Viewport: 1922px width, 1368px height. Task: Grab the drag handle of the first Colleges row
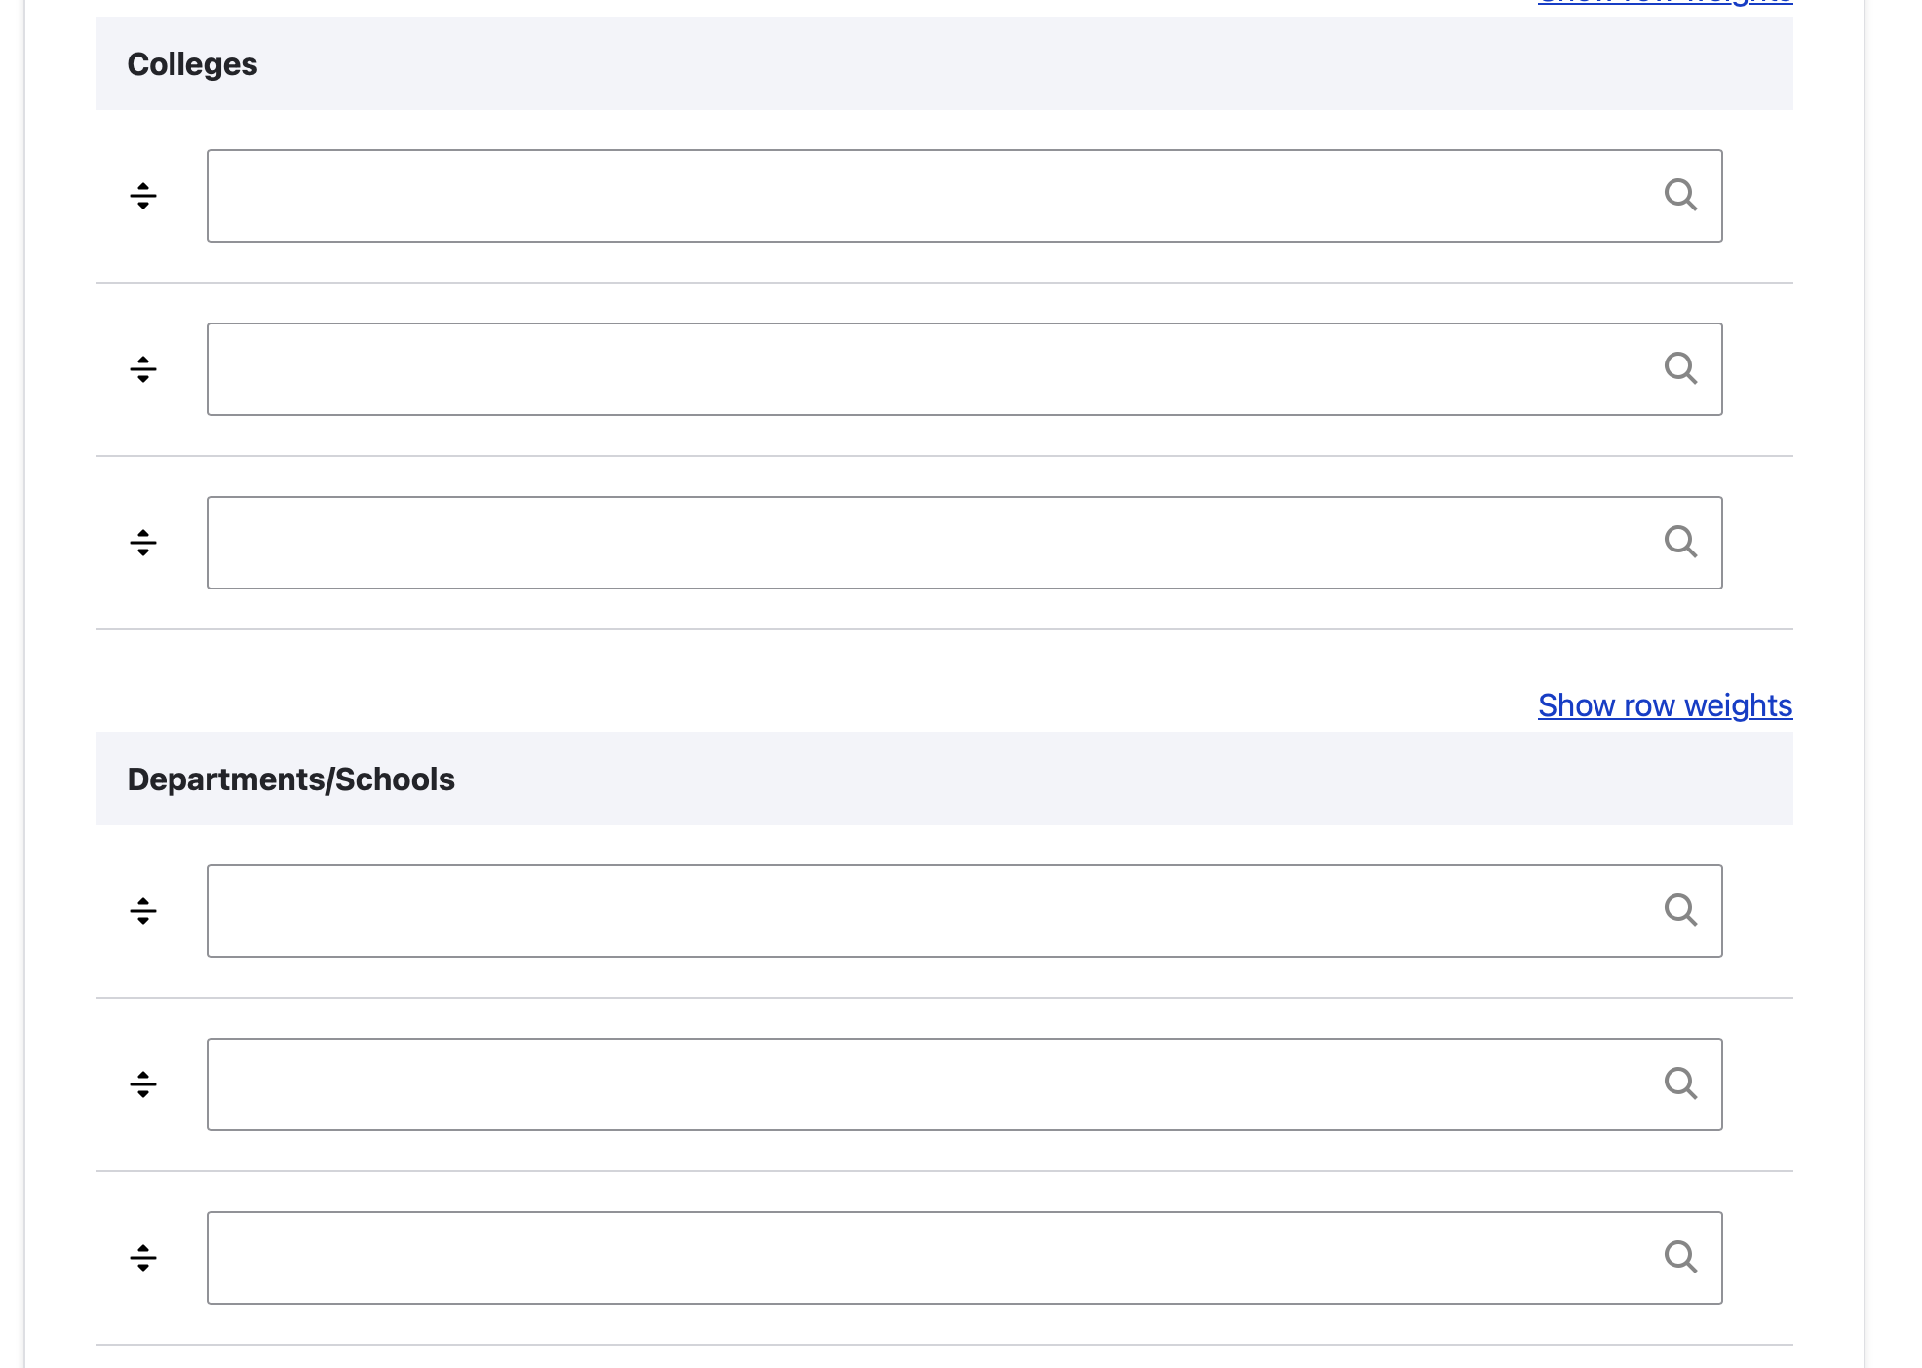click(x=143, y=196)
